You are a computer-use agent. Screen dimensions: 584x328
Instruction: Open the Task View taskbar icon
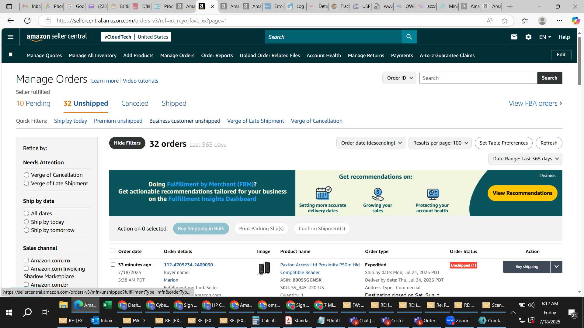click(45, 312)
